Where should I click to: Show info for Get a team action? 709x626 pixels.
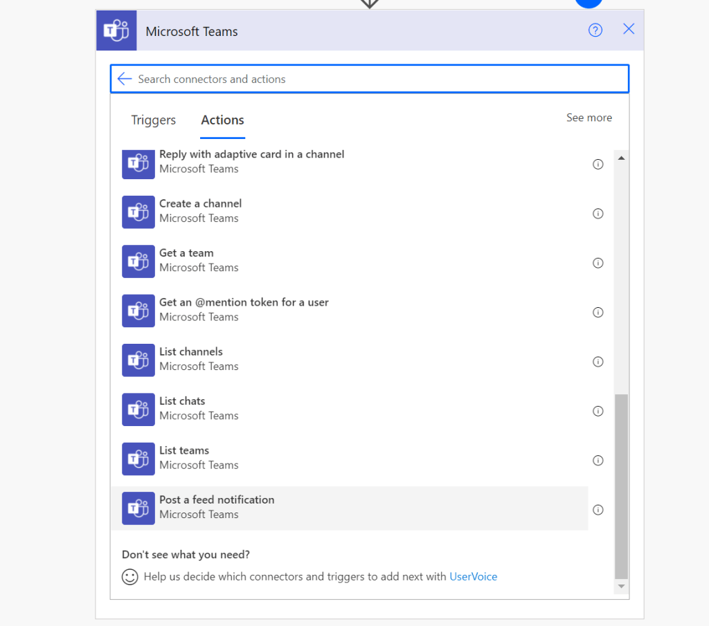tap(598, 263)
